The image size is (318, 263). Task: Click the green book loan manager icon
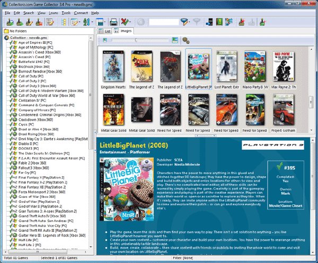219,22
